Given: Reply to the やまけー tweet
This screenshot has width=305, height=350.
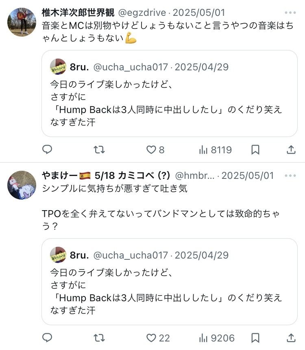Looking at the screenshot, I should [47, 338].
